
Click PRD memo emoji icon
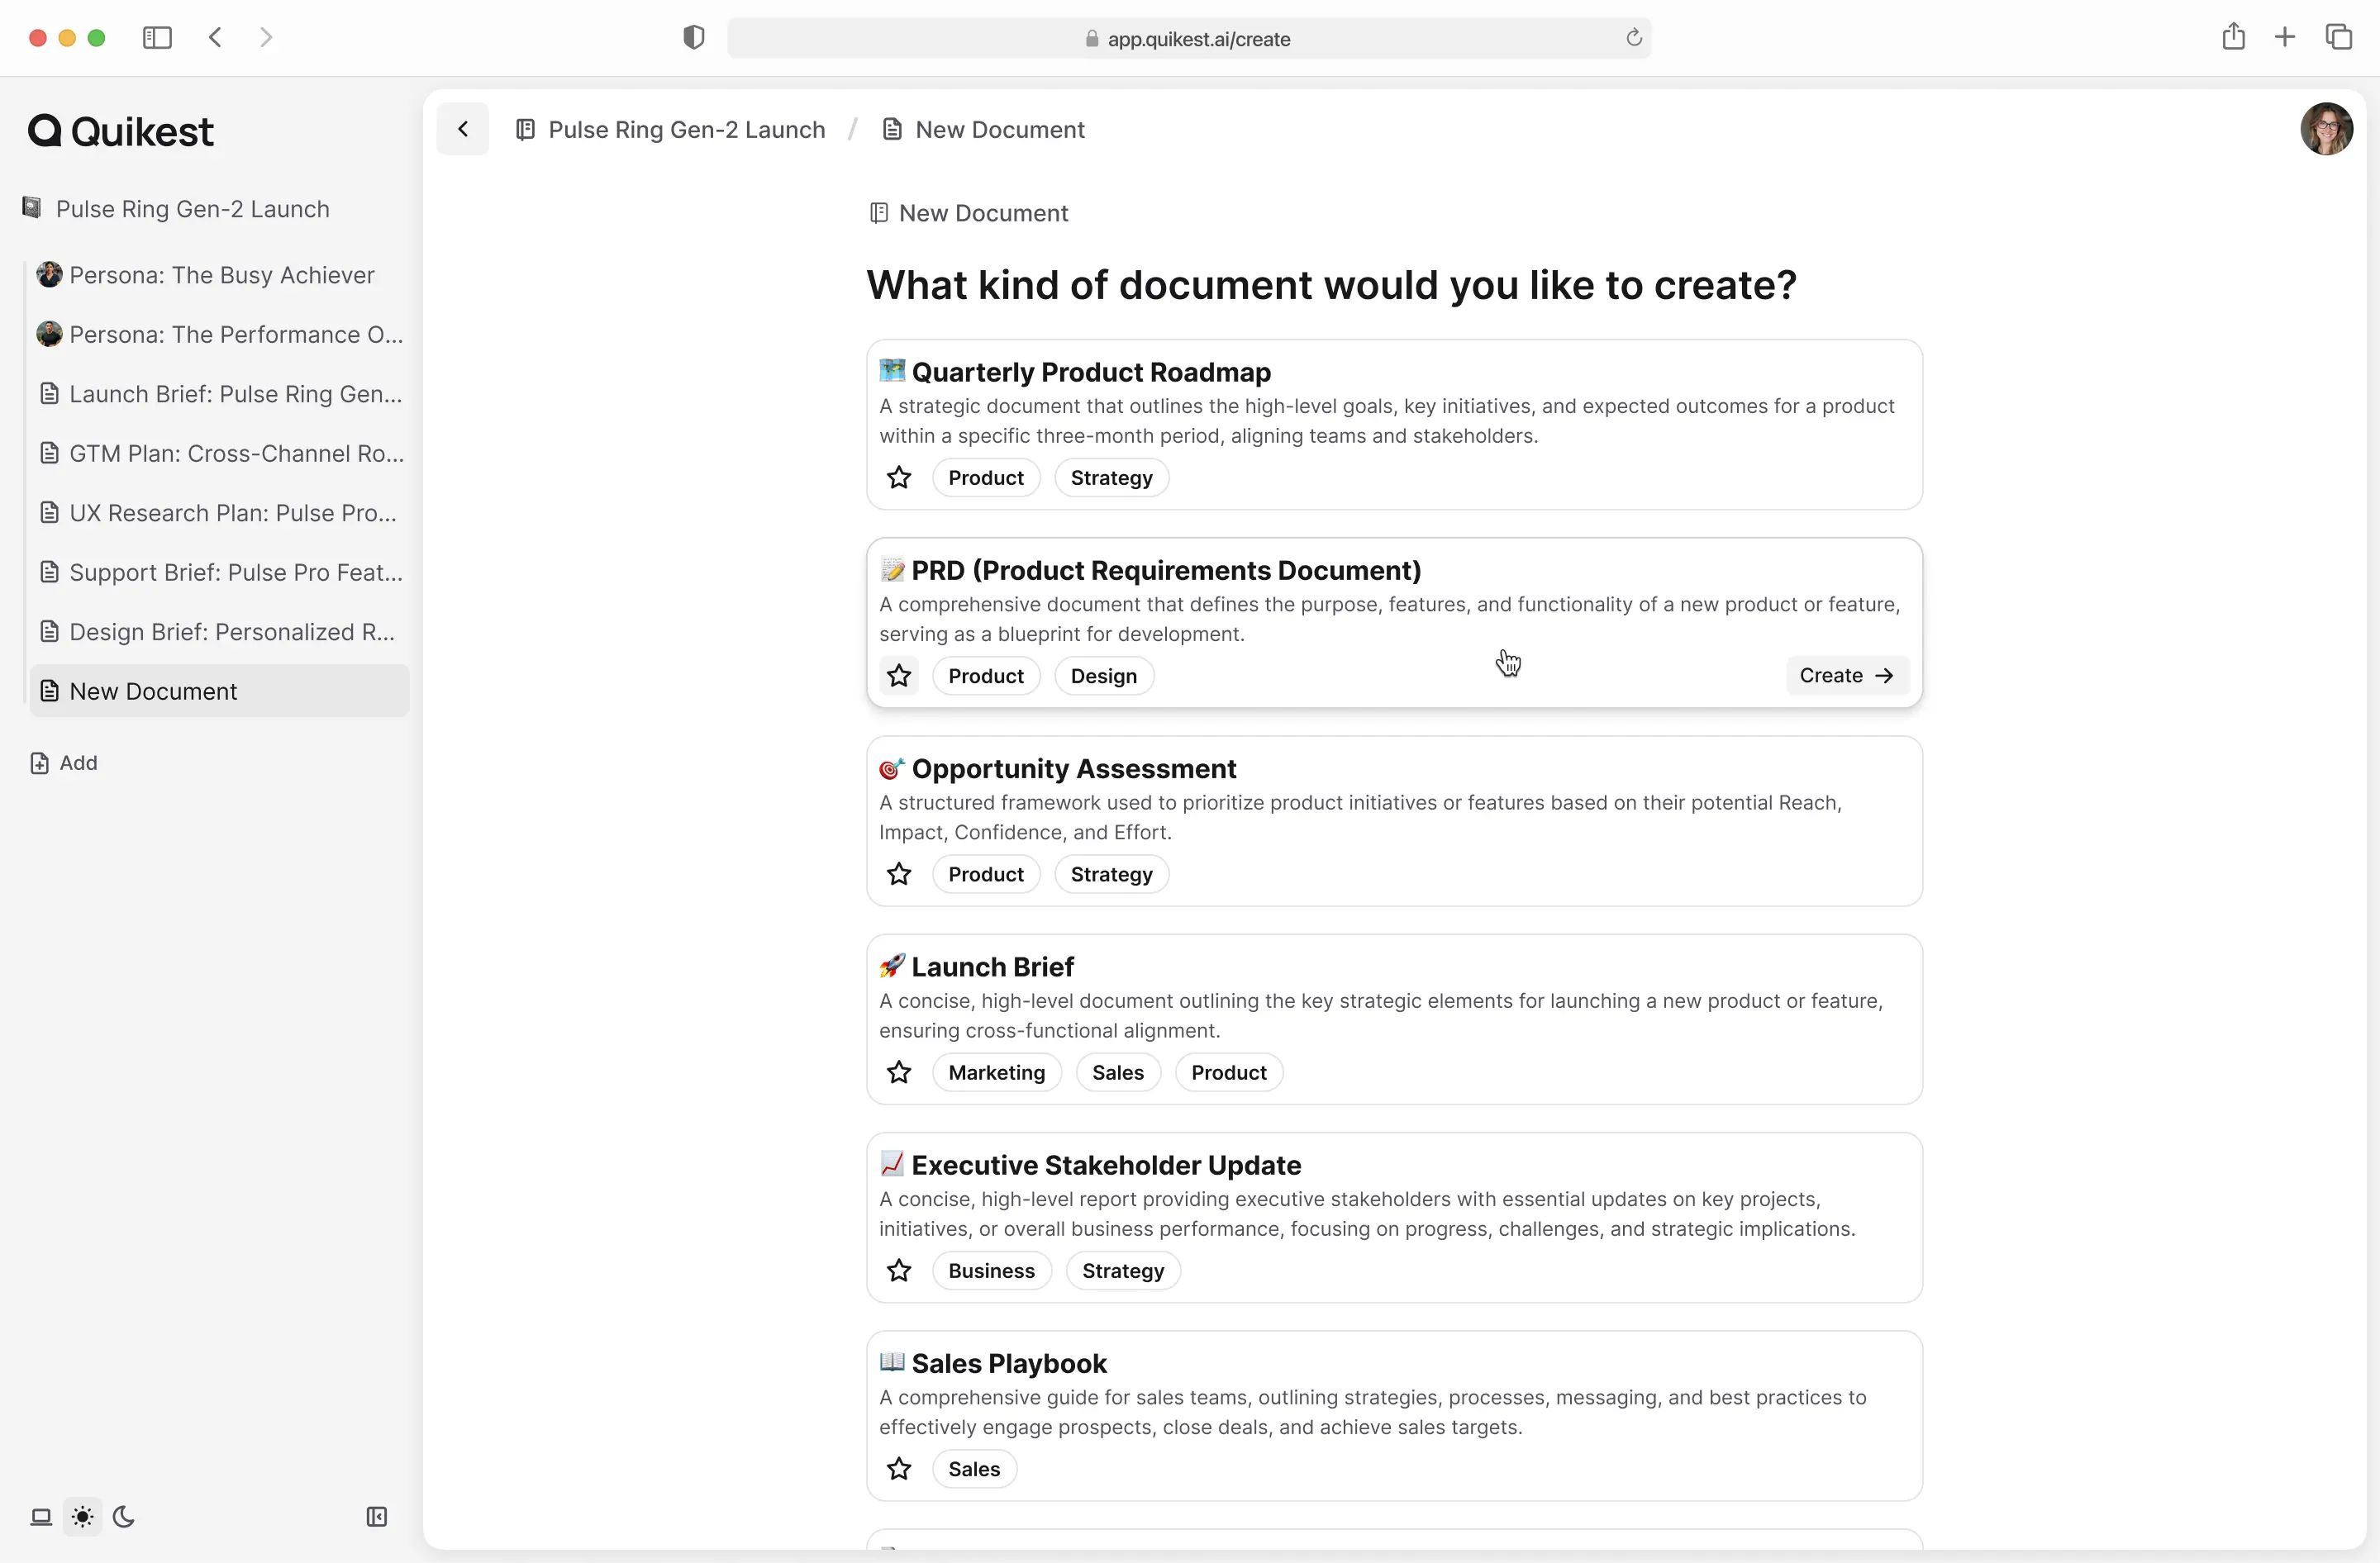(892, 570)
